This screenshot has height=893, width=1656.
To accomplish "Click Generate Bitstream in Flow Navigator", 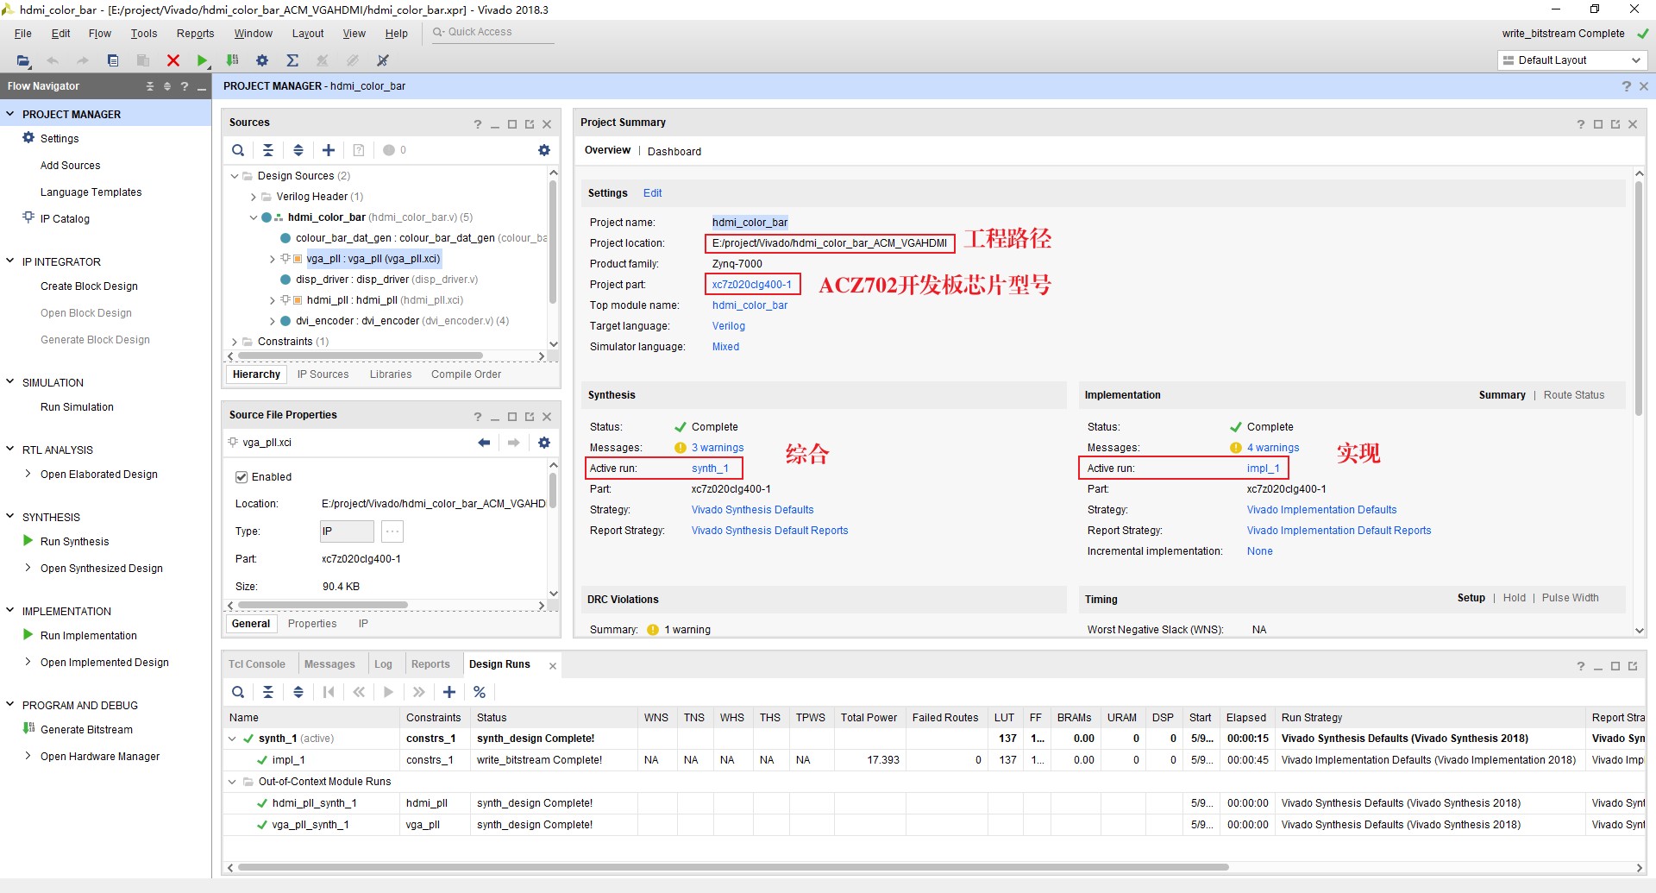I will [86, 729].
